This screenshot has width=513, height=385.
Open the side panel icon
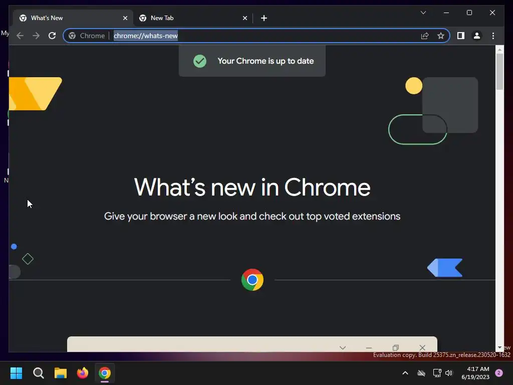pyautogui.click(x=461, y=36)
